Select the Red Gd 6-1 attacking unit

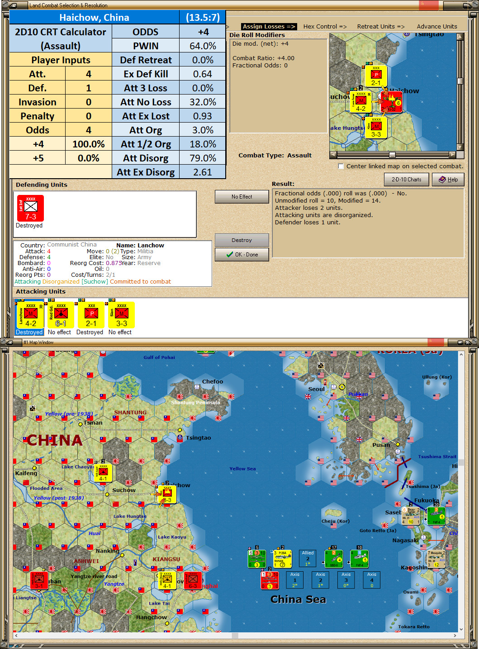61,315
